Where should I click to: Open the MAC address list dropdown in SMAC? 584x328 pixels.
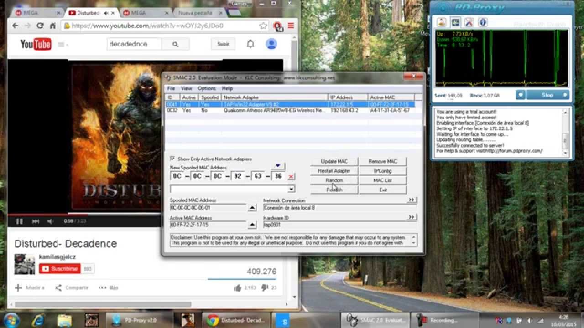pyautogui.click(x=291, y=189)
